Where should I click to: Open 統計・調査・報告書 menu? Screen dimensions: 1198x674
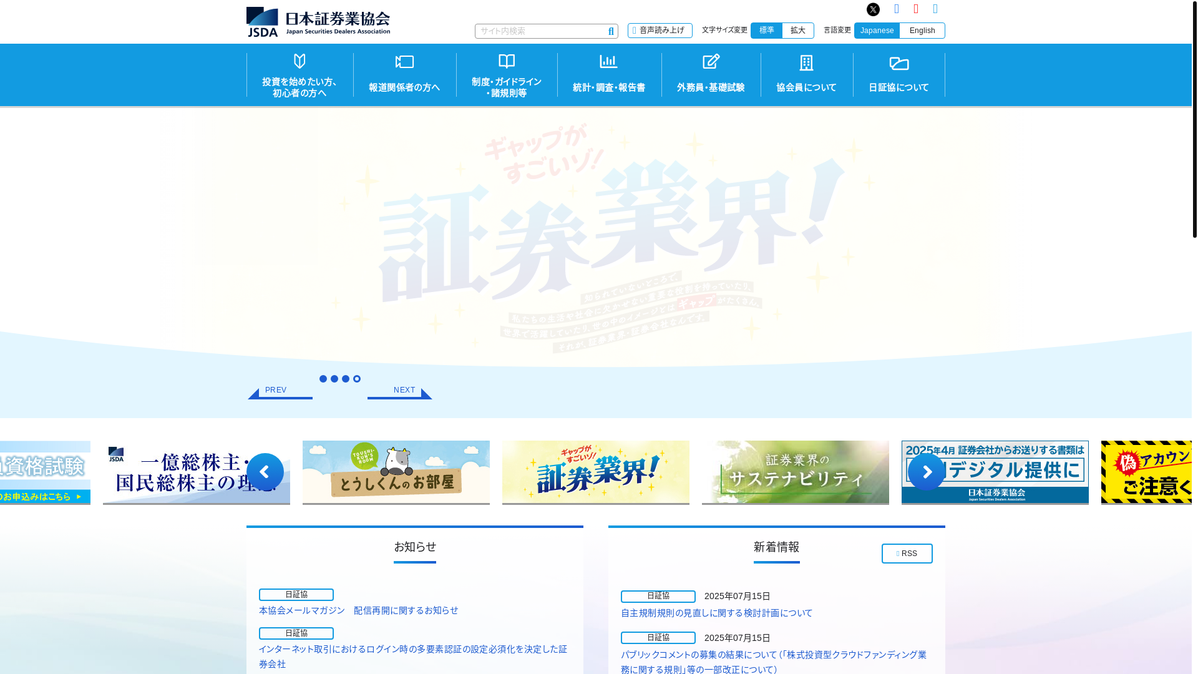[x=609, y=75]
